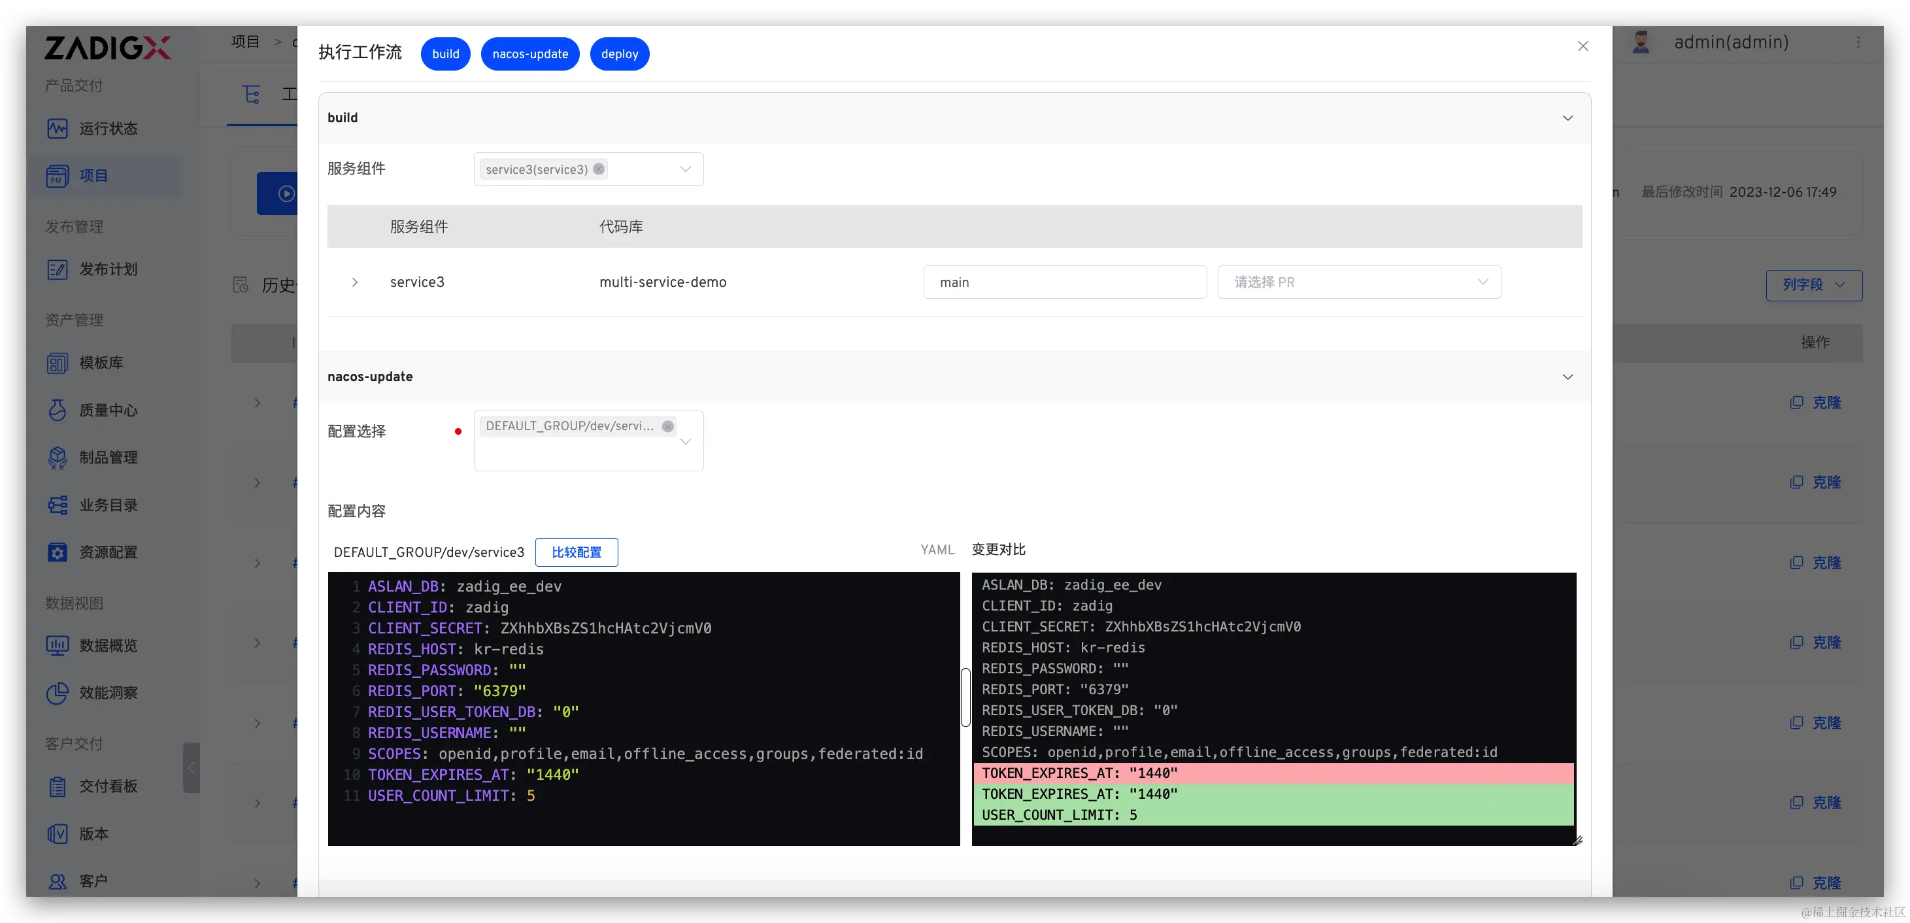Remove the DEFAULT_GROUP/dev/servi... tag
This screenshot has width=1910, height=923.
point(667,426)
